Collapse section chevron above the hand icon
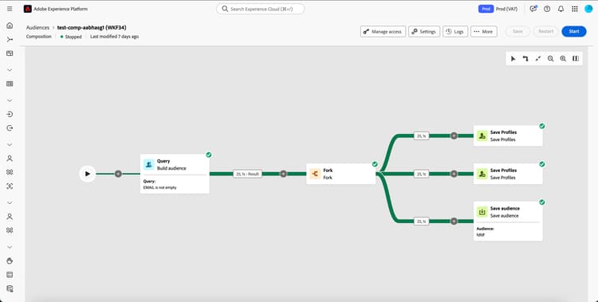 pos(10,247)
